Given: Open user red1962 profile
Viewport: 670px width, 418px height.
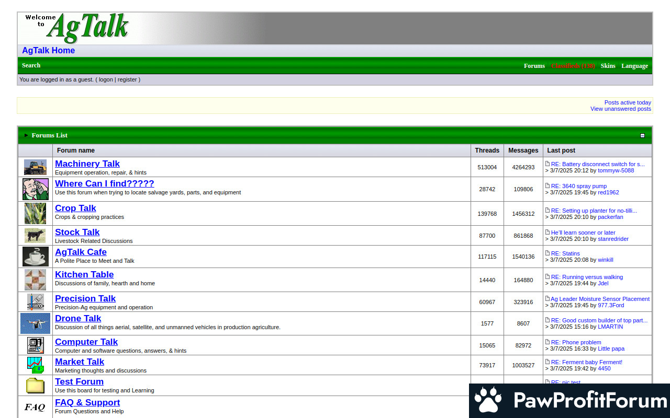Looking at the screenshot, I should pos(608,192).
